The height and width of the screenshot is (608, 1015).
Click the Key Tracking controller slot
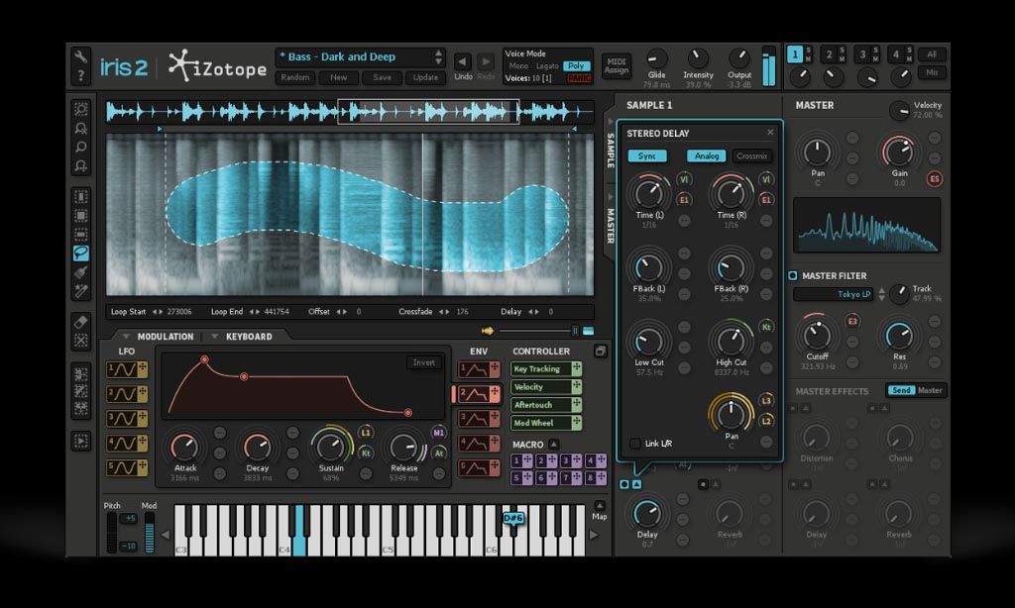pos(546,368)
